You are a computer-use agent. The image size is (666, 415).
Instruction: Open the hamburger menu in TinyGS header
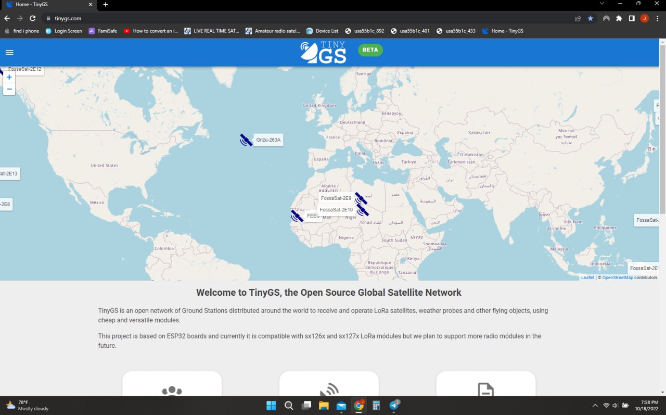pyautogui.click(x=9, y=53)
